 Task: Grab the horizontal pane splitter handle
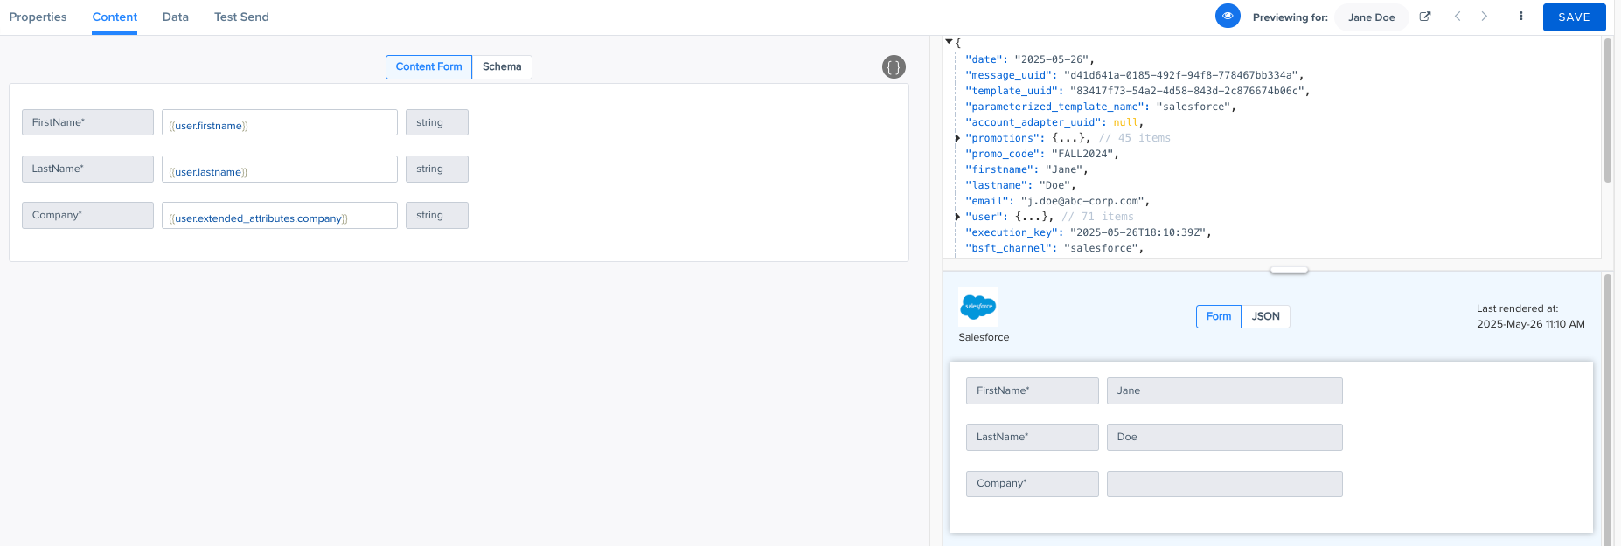coord(1289,270)
